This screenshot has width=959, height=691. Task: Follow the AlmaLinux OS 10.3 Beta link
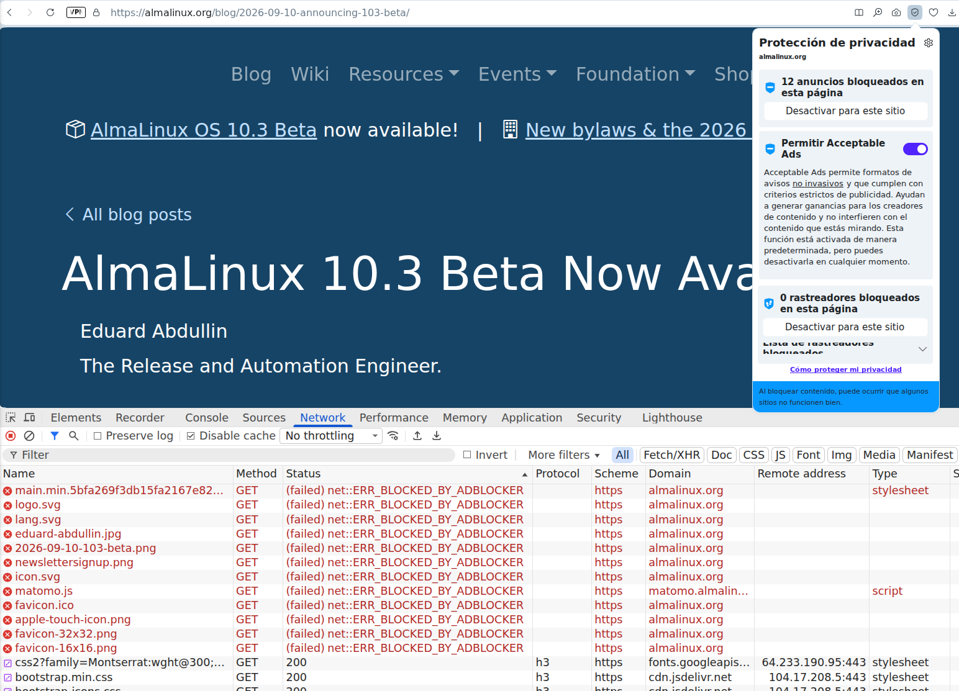204,130
